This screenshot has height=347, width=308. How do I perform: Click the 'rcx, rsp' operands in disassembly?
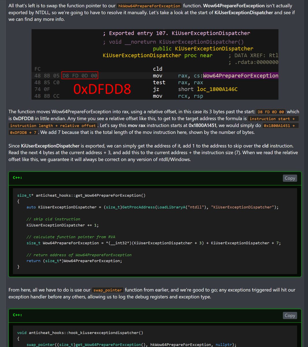[191, 96]
